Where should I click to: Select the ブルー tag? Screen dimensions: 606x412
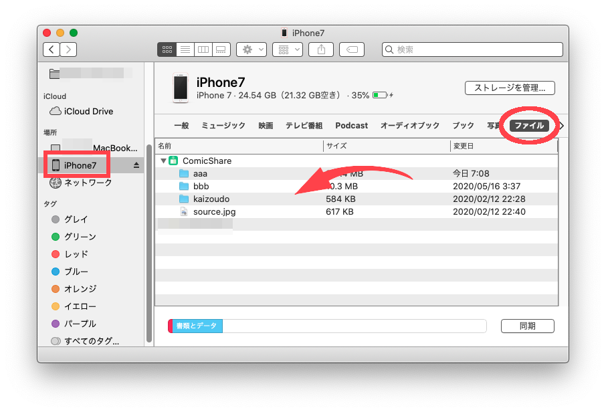pos(70,272)
